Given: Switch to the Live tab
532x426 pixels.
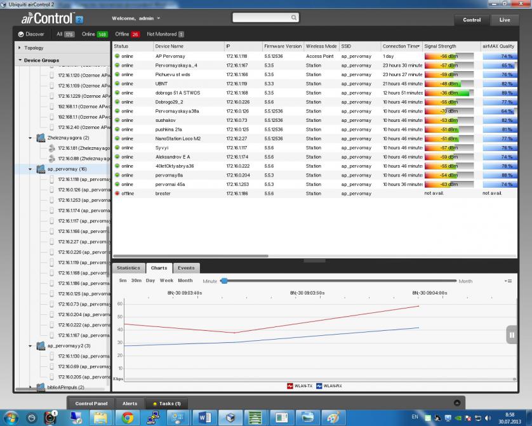Looking at the screenshot, I should 505,20.
